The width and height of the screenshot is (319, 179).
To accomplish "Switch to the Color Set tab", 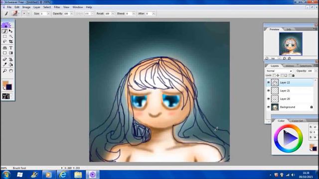I will (x=298, y=121).
